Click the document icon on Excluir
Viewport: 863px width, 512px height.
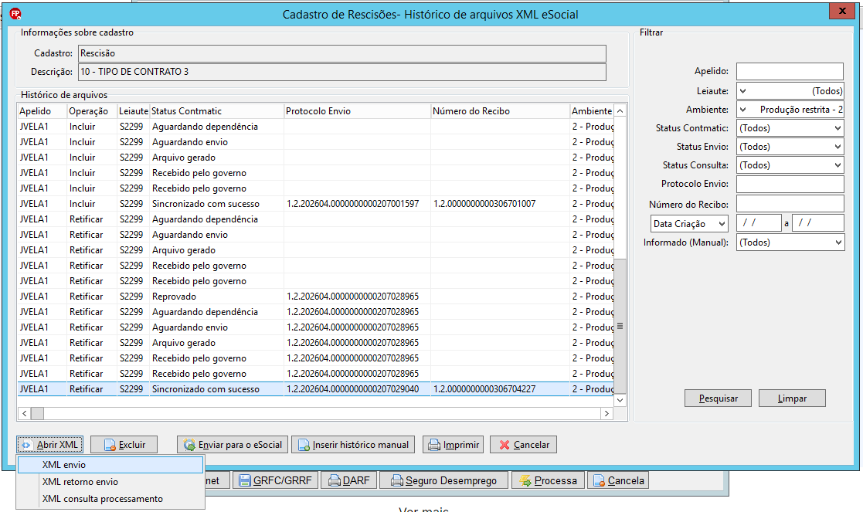110,445
